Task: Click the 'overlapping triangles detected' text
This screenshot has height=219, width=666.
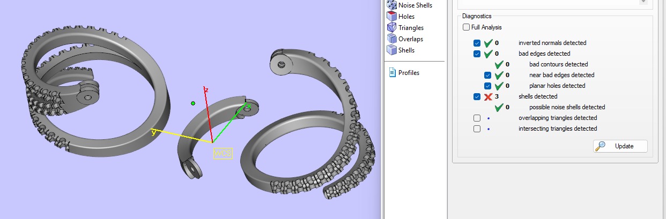Action: point(558,118)
